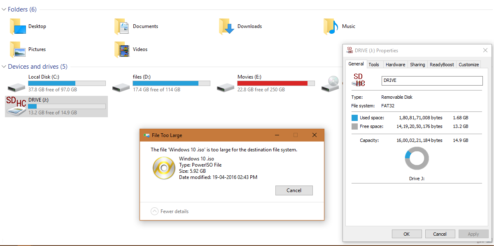Image resolution: width=494 pixels, height=246 pixels.
Task: Click the title bar icon of DRIVE (J:) Properties
Action: (350, 50)
